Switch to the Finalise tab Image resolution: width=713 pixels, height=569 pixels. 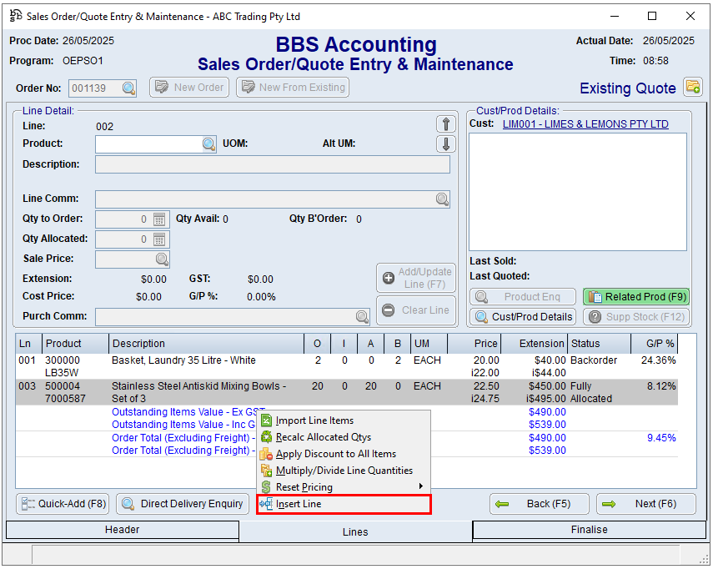(589, 530)
